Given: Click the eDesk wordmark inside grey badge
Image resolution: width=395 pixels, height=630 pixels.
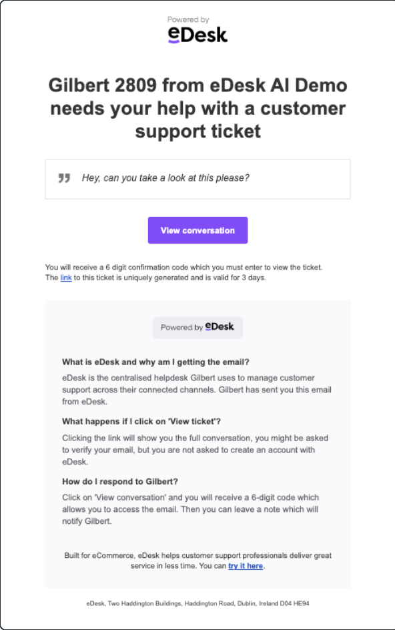Looking at the screenshot, I should [220, 326].
